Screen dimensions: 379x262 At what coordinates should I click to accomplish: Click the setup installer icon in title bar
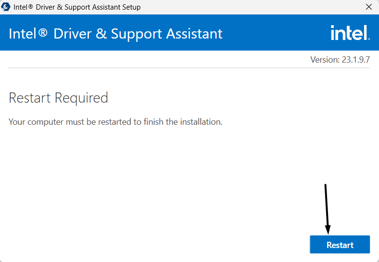click(x=6, y=7)
